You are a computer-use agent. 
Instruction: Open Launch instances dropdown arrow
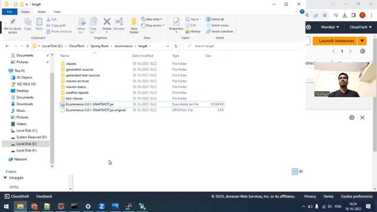[362, 41]
